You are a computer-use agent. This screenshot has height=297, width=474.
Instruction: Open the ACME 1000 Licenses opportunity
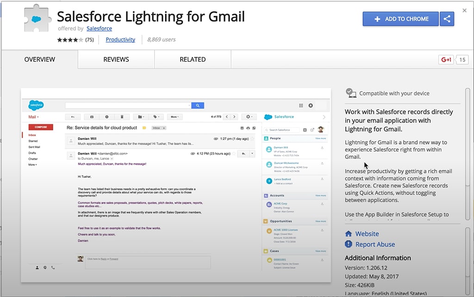pyautogui.click(x=286, y=230)
